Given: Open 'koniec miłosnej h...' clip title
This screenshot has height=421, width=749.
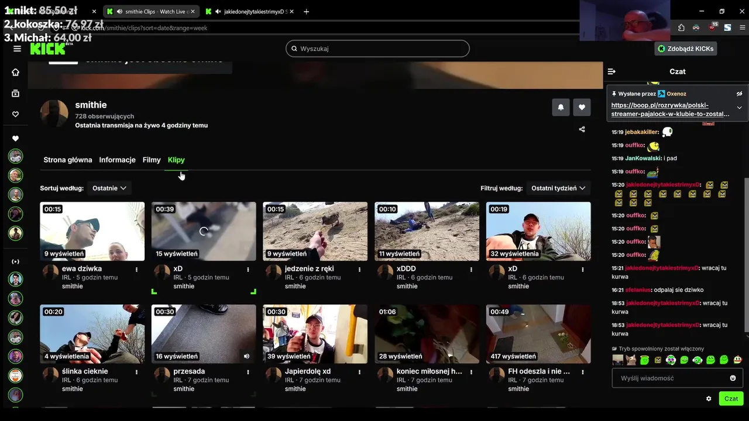Looking at the screenshot, I should pyautogui.click(x=430, y=371).
